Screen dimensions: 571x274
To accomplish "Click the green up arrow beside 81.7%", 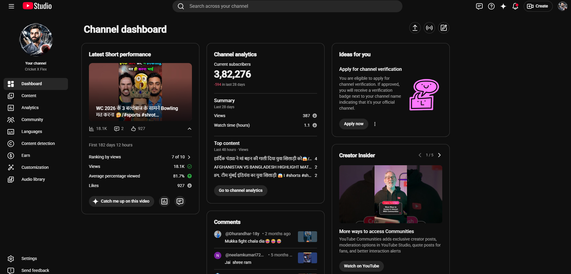I will point(190,176).
